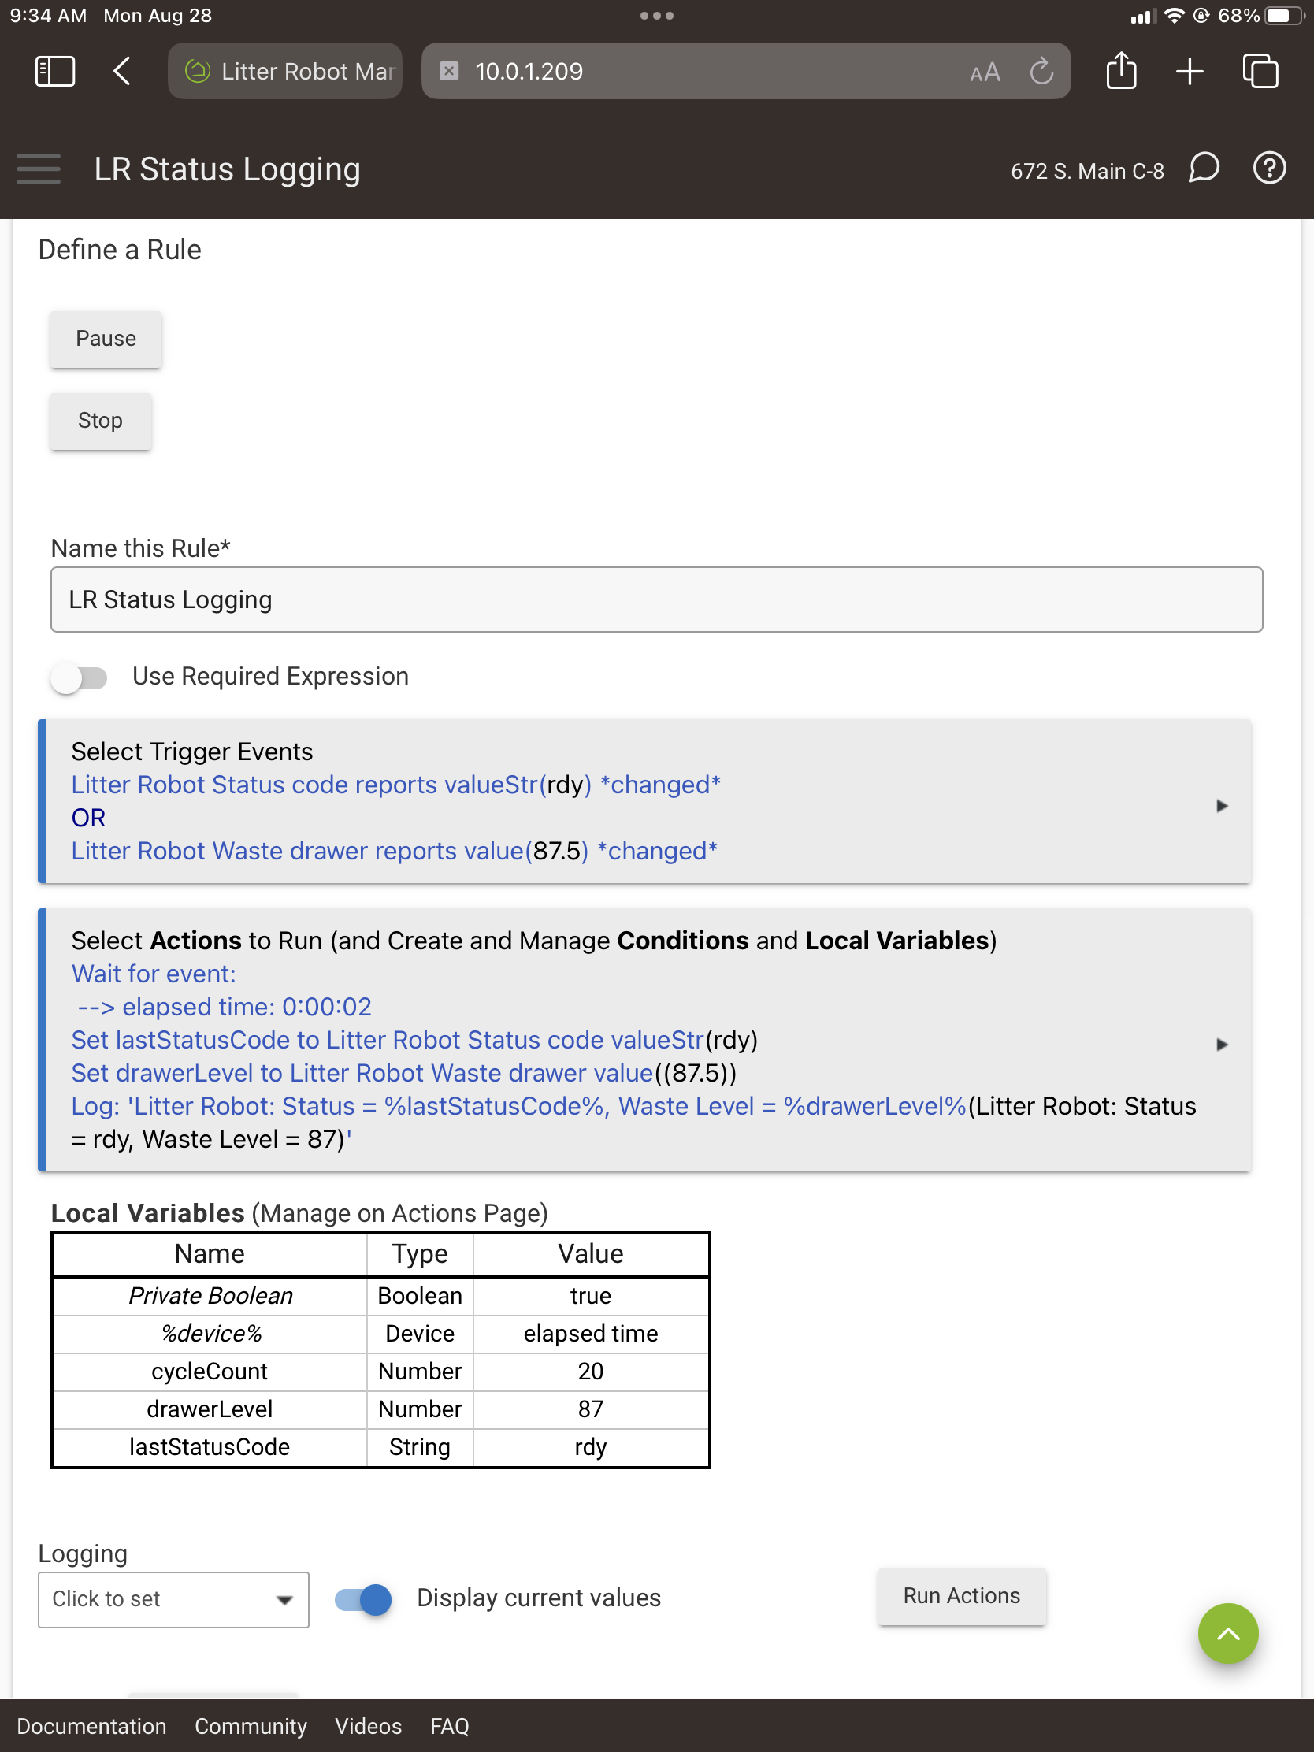The width and height of the screenshot is (1314, 1752).
Task: Select the cycleCount variable name cell
Action: click(x=209, y=1371)
